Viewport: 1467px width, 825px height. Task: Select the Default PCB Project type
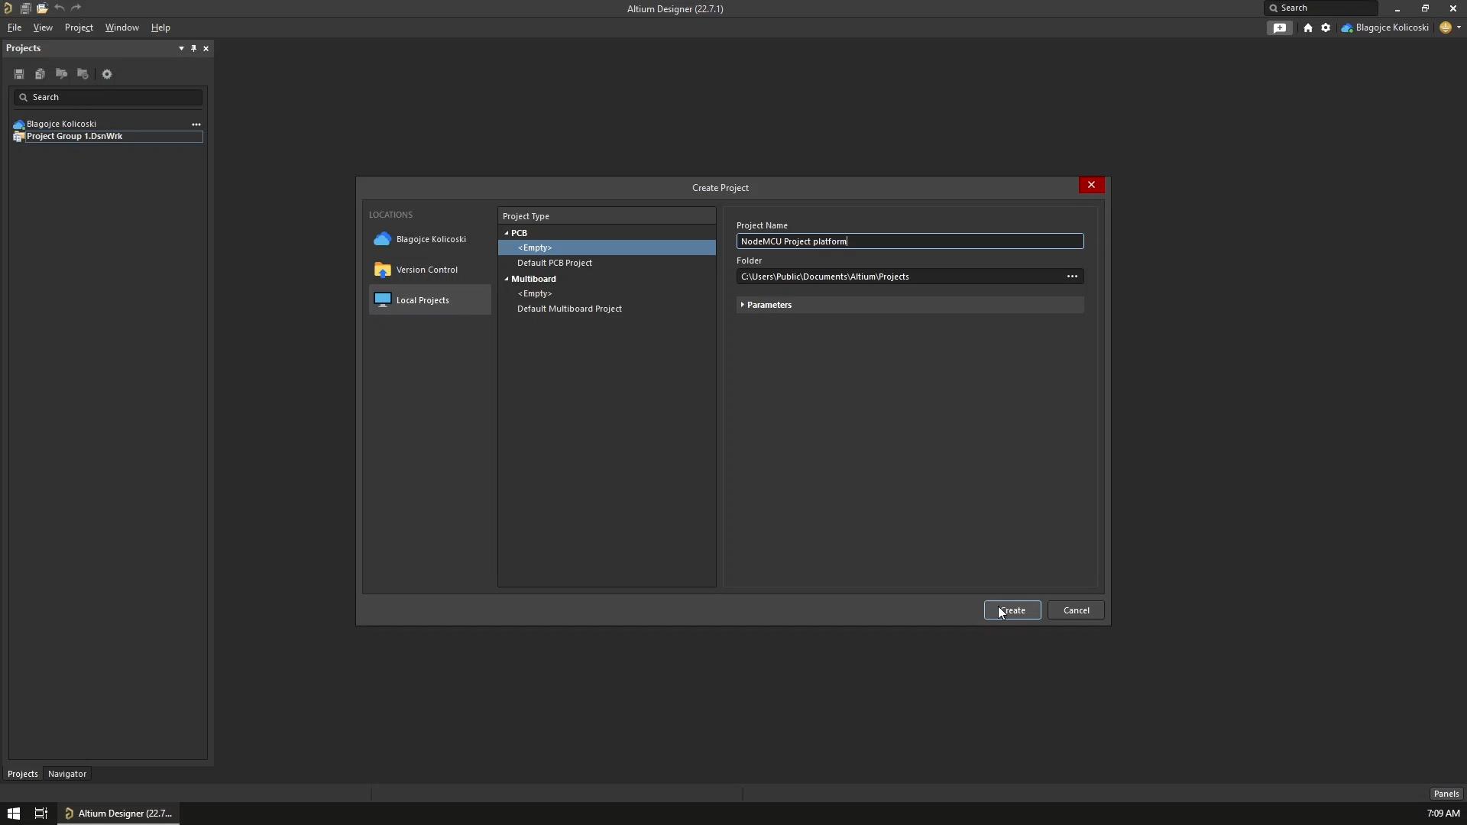[554, 263]
